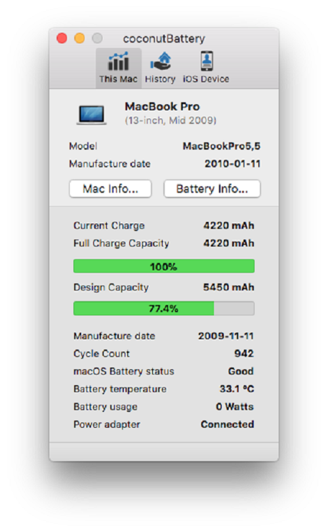The width and height of the screenshot is (328, 532).
Task: Select the MacBookPro5,5 model value
Action: (x=221, y=146)
